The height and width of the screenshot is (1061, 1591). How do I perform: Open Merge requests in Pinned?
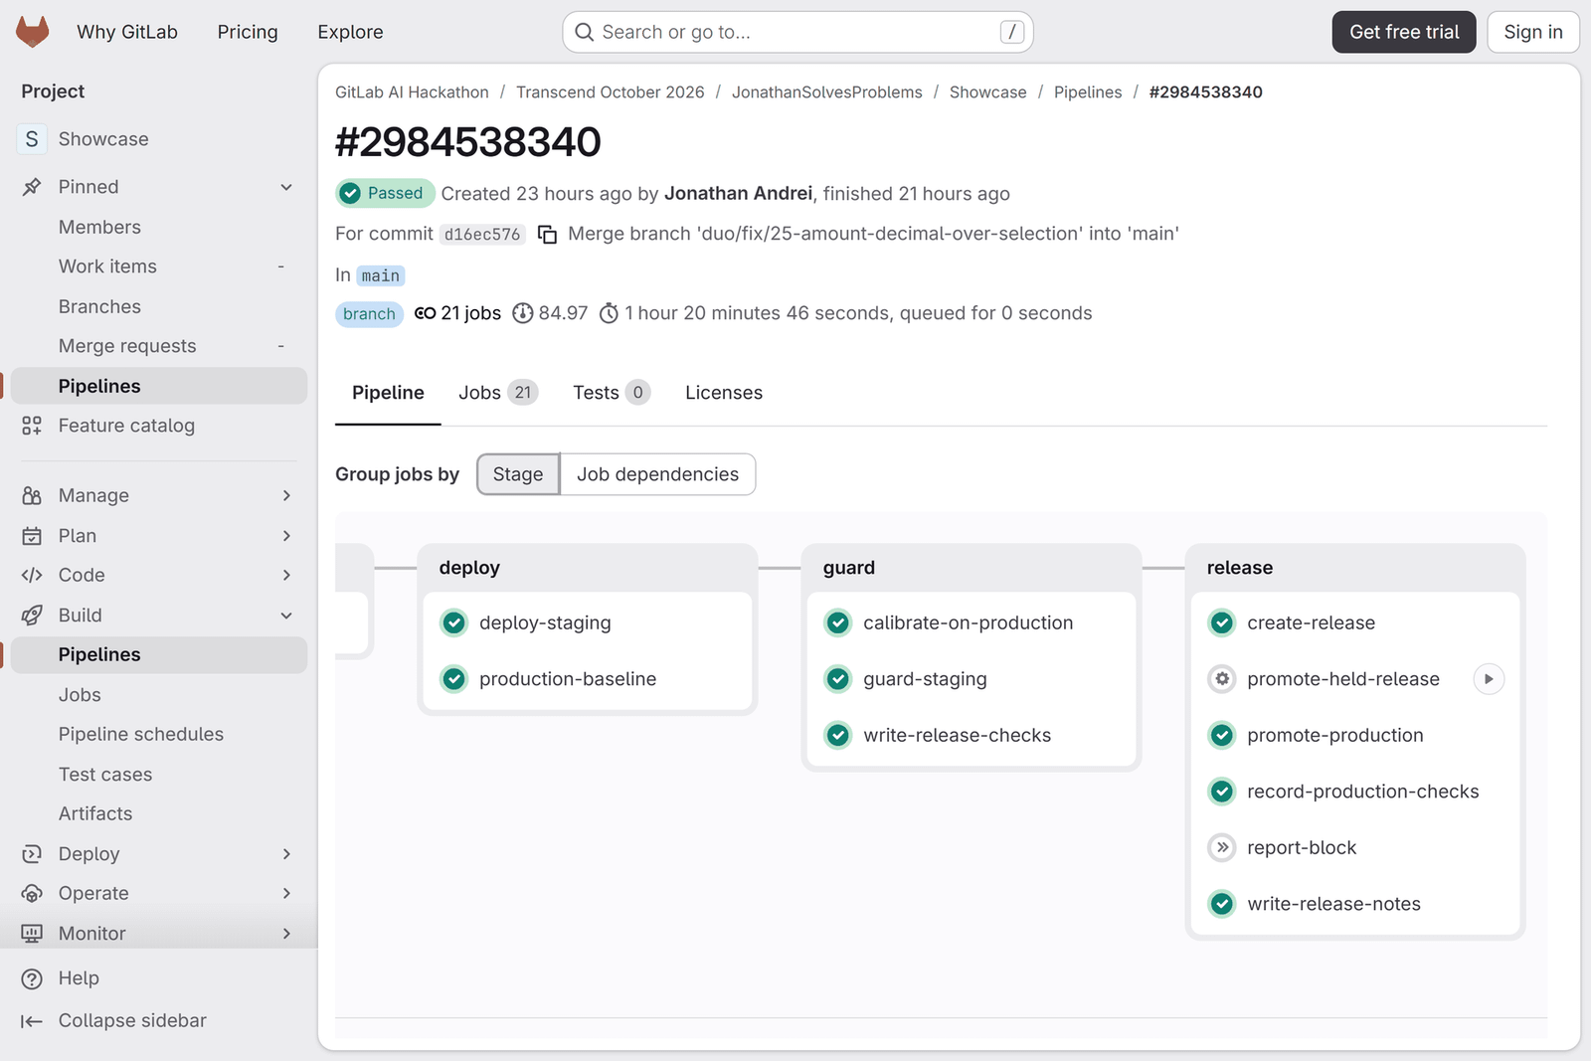click(159, 346)
